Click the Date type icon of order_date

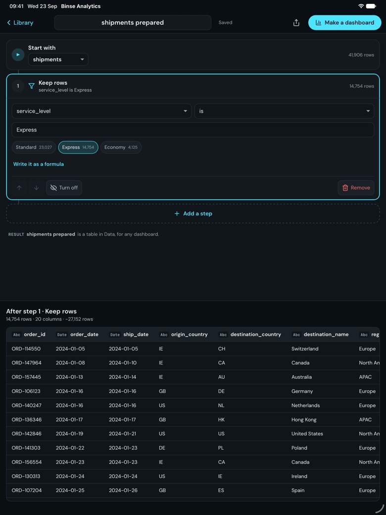pos(62,335)
